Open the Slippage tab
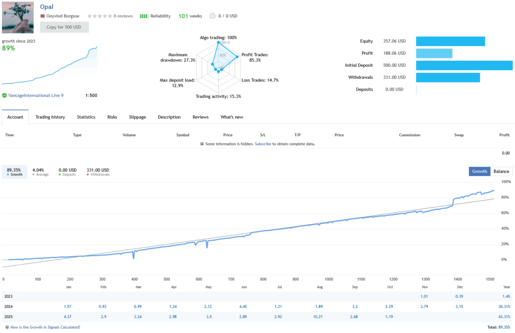The image size is (515, 333). pyautogui.click(x=137, y=117)
